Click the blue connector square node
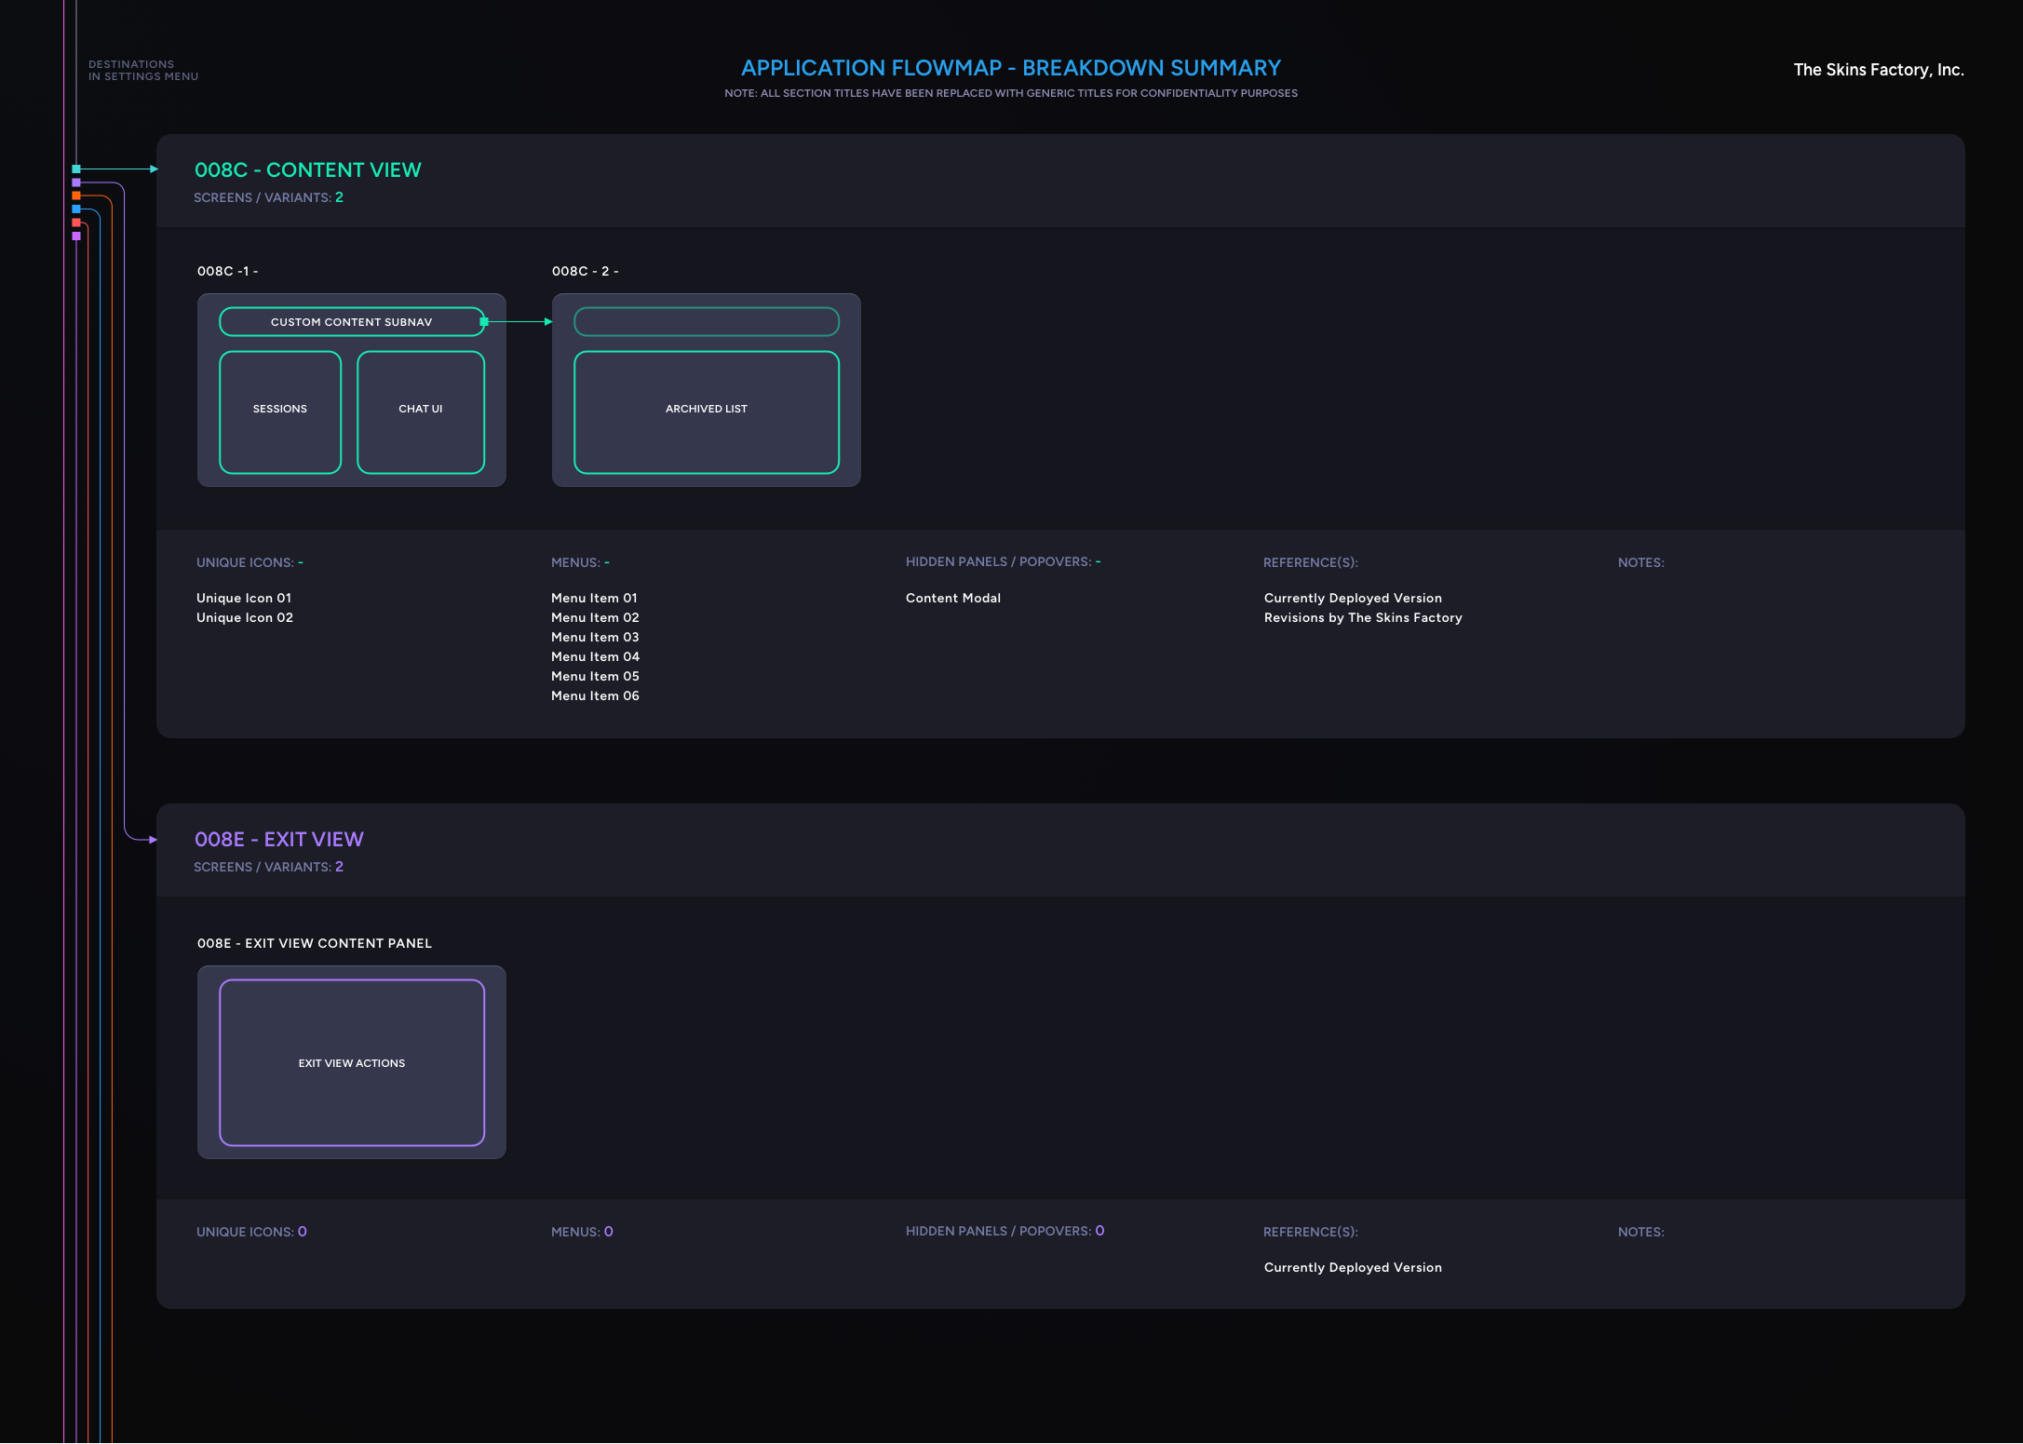 (x=76, y=209)
